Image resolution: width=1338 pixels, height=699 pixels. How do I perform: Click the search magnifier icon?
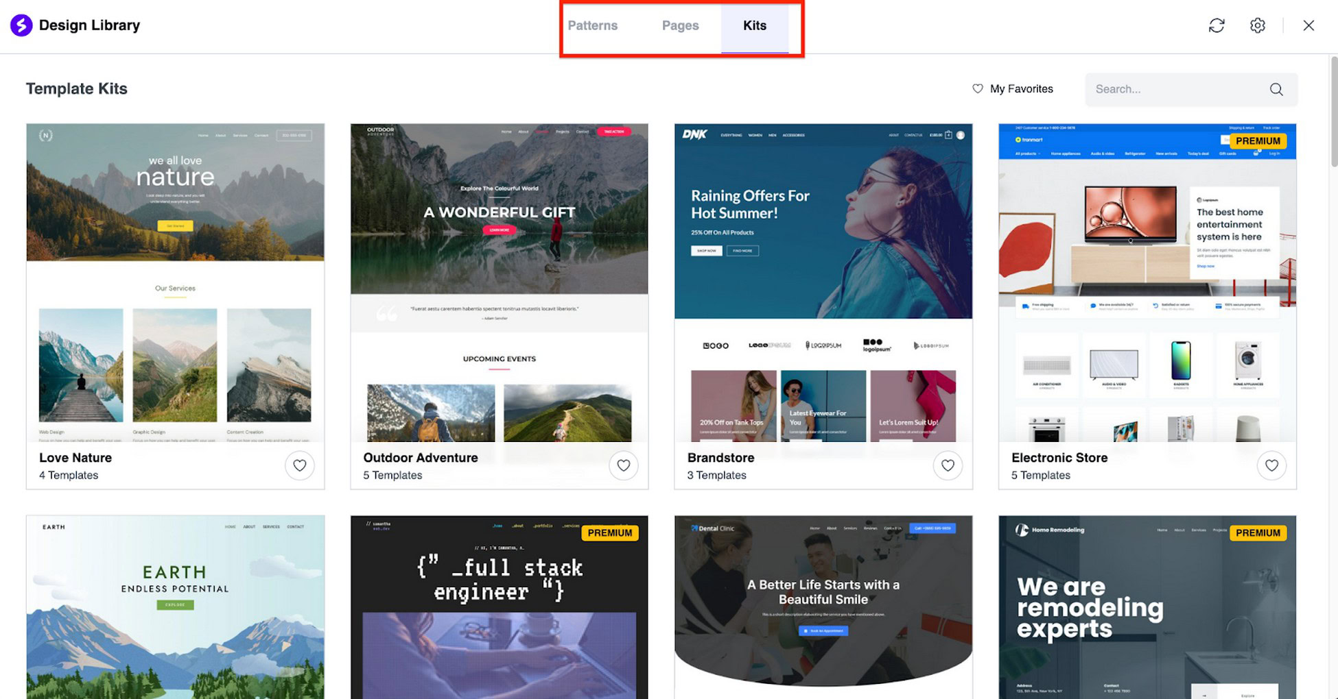[x=1276, y=89]
